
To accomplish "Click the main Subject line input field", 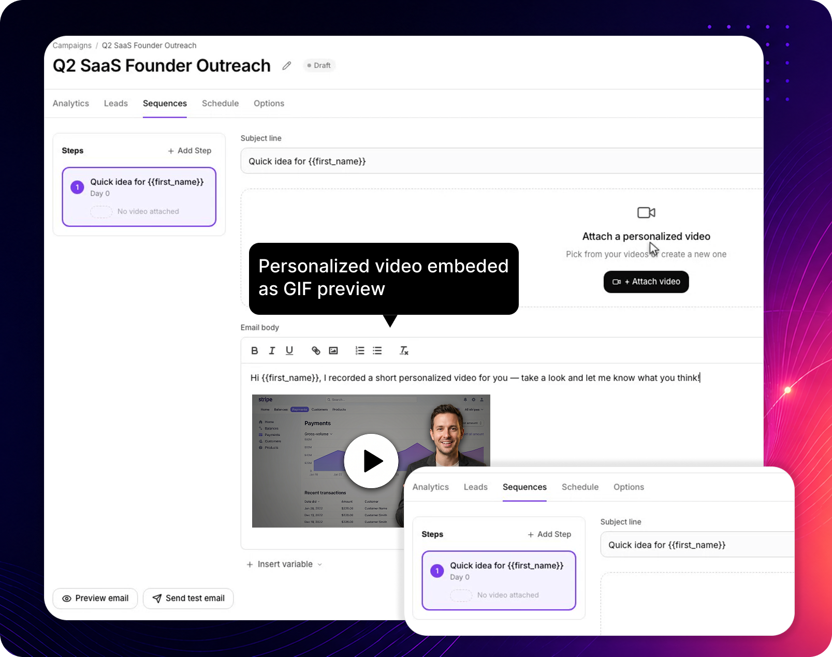I will click(x=502, y=161).
